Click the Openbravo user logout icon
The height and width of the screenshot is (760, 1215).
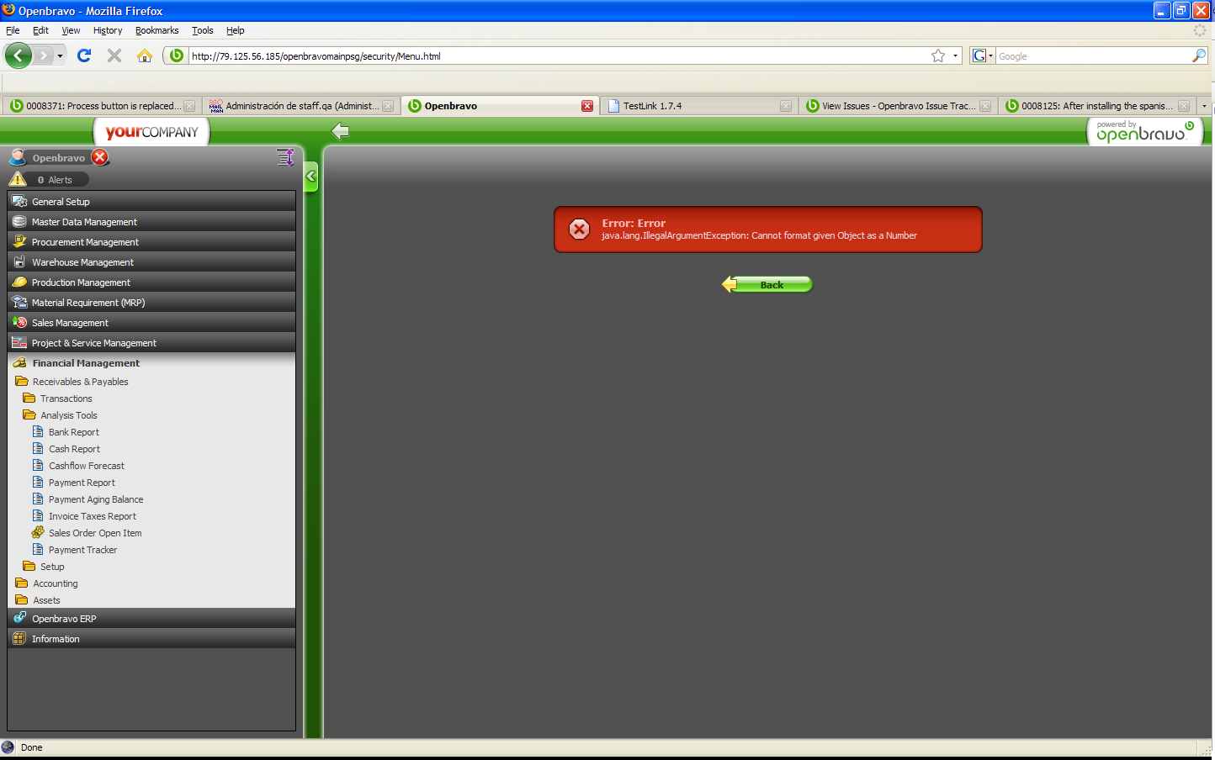pyautogui.click(x=100, y=157)
